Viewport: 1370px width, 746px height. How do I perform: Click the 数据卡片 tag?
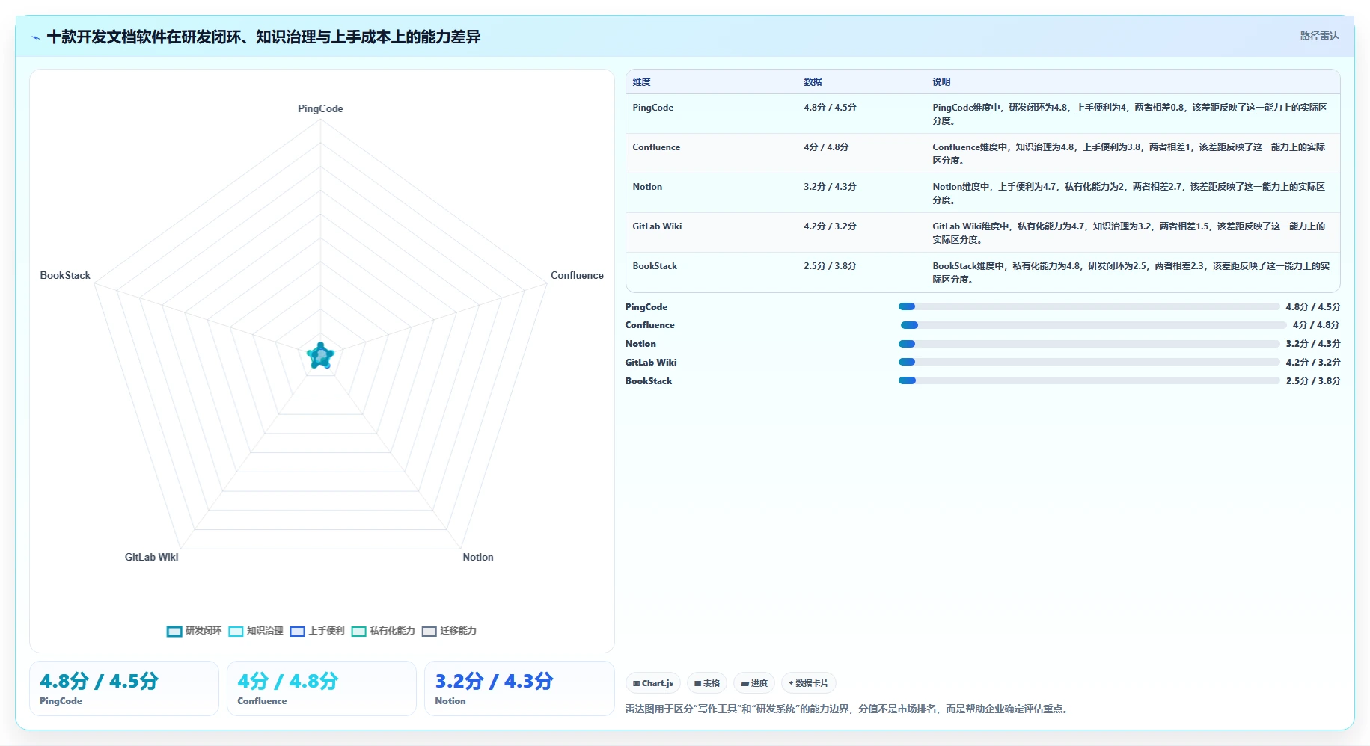click(809, 683)
